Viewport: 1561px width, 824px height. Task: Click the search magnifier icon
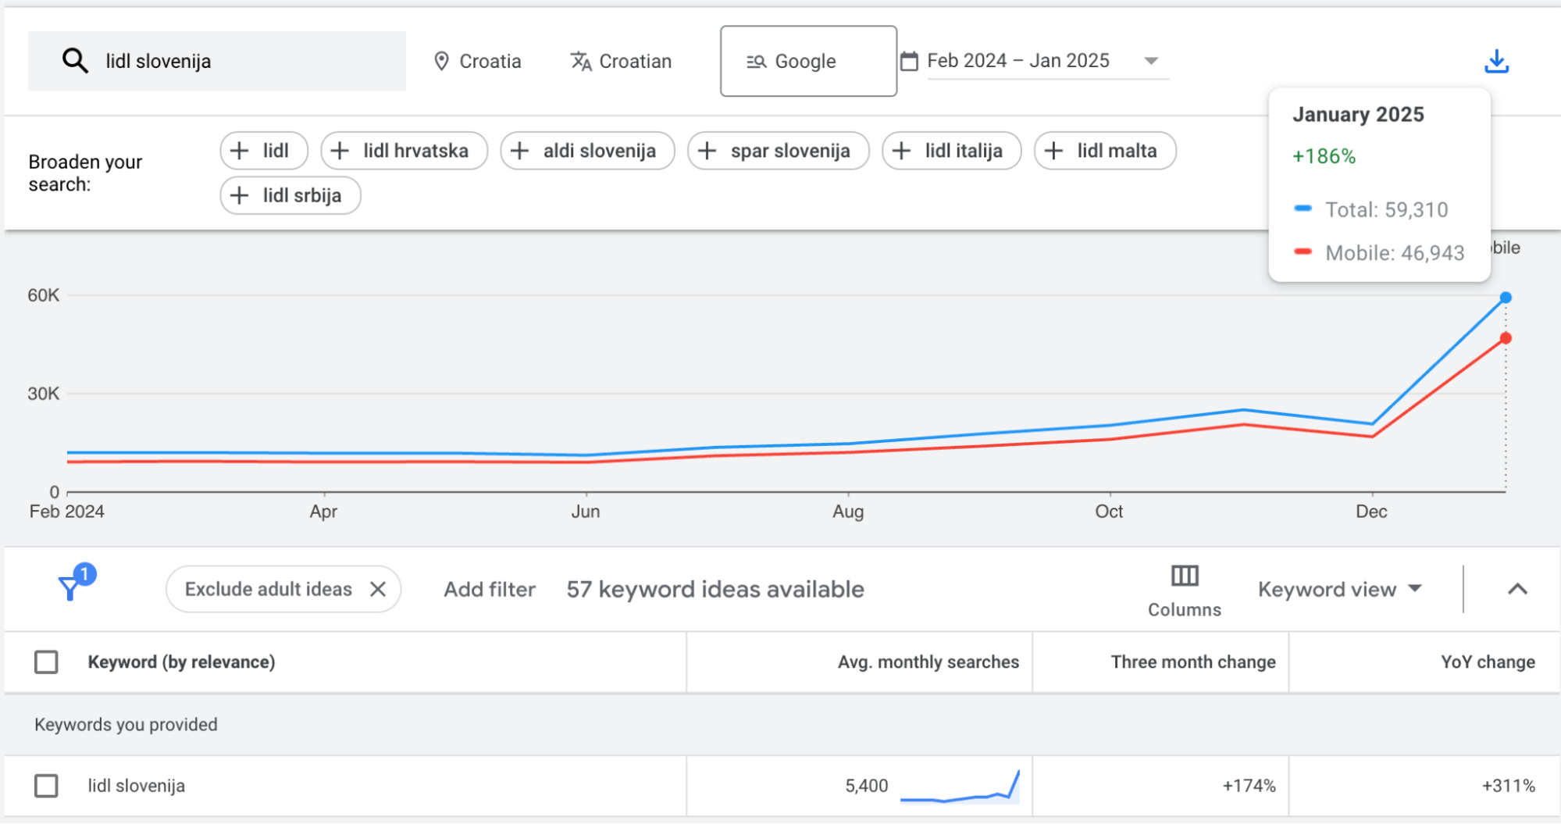75,60
